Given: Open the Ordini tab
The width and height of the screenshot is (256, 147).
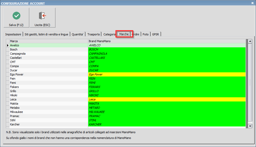Looking at the screenshot, I should click(136, 34).
